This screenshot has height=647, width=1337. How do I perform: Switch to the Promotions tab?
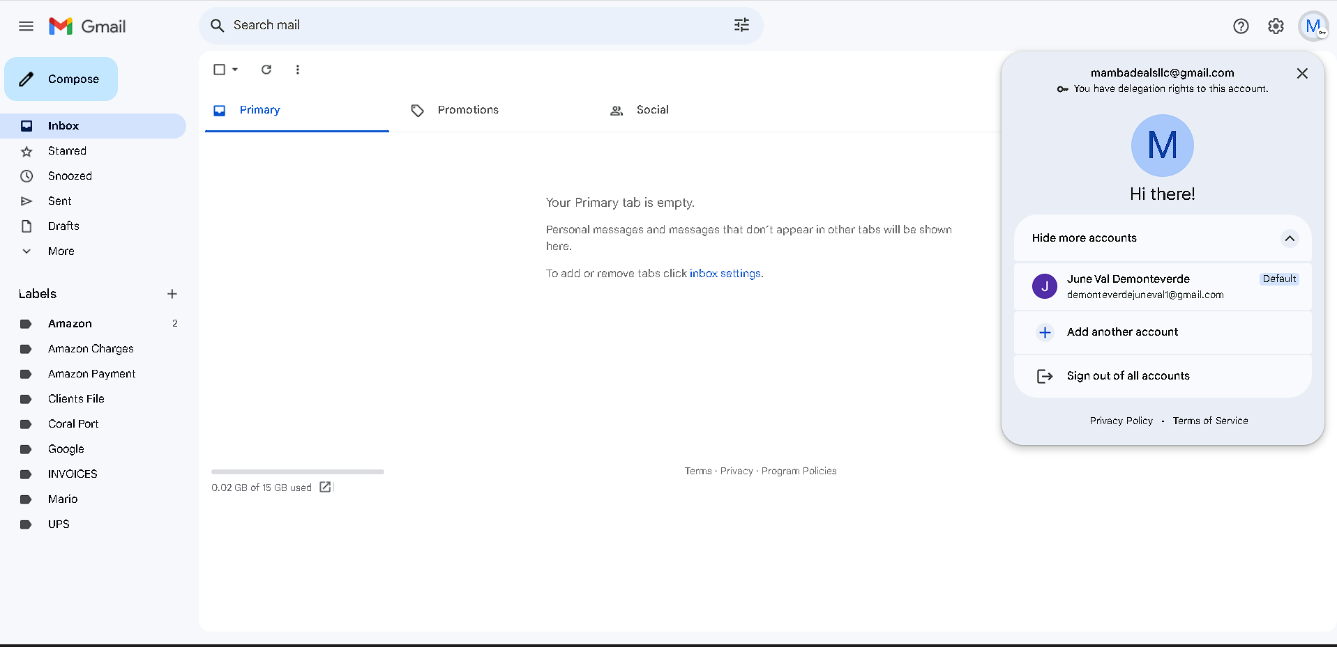[x=495, y=110]
